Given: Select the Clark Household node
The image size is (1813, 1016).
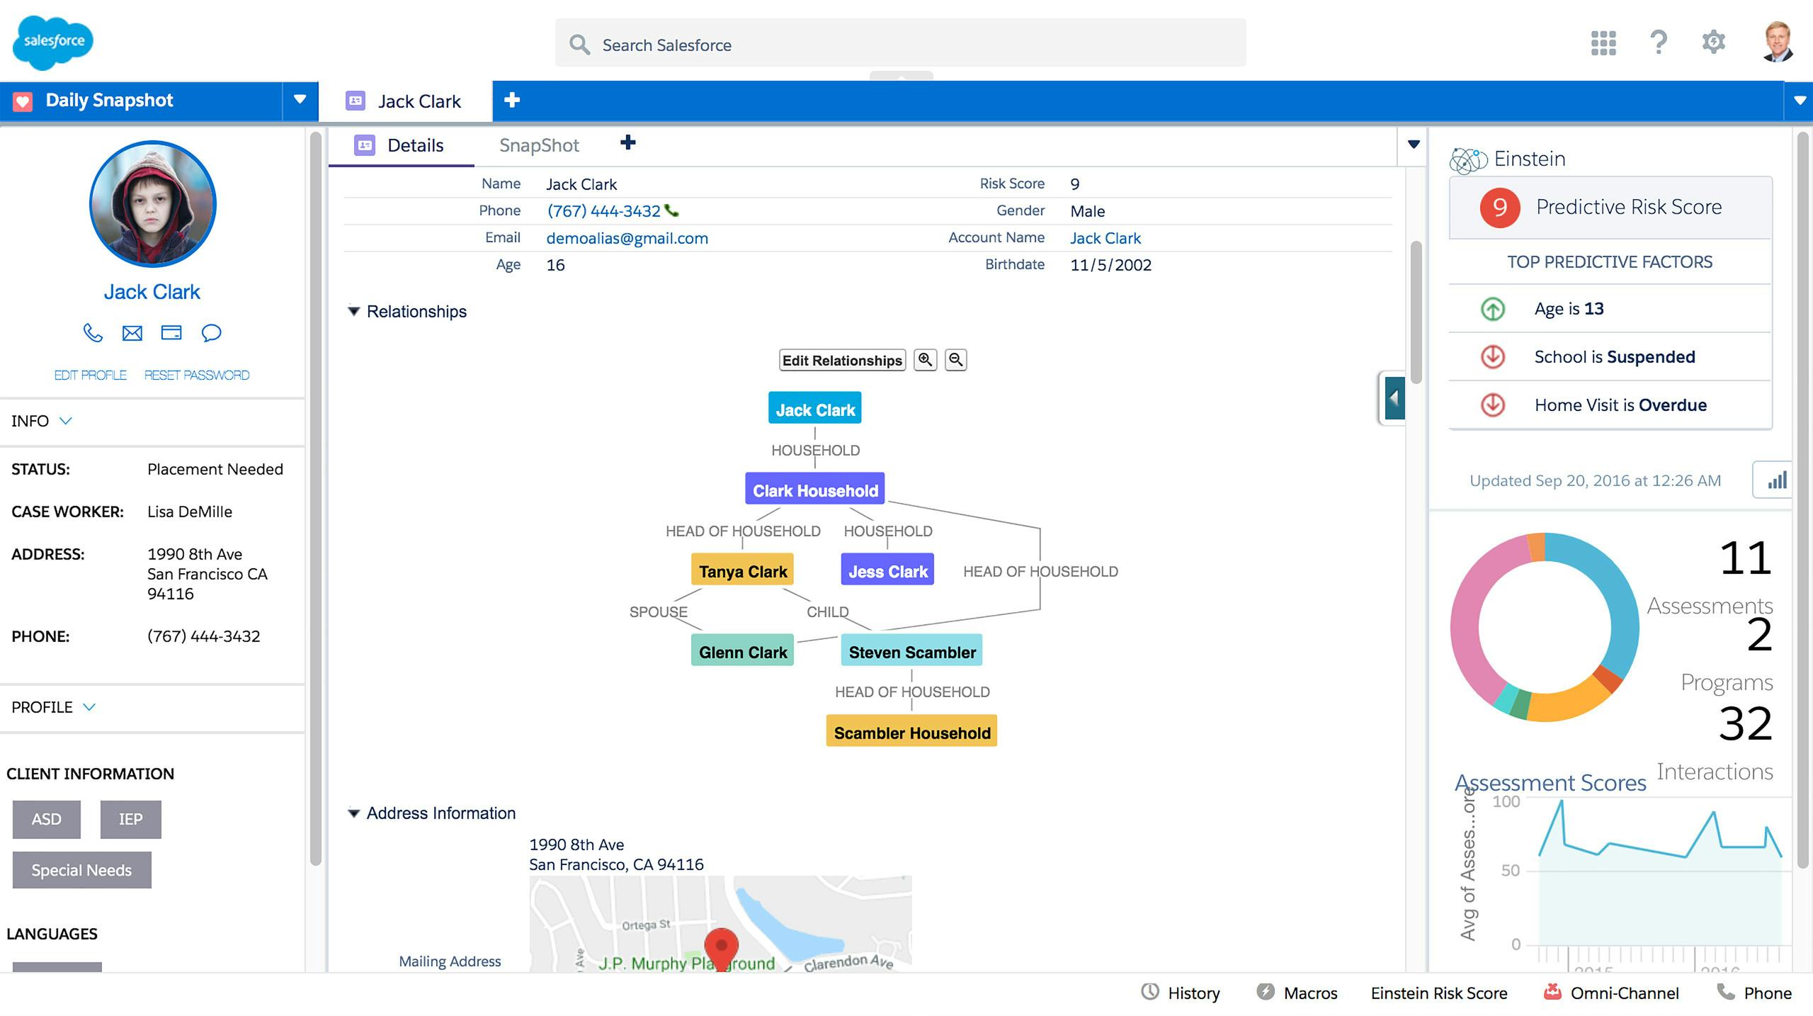Looking at the screenshot, I should 814,490.
